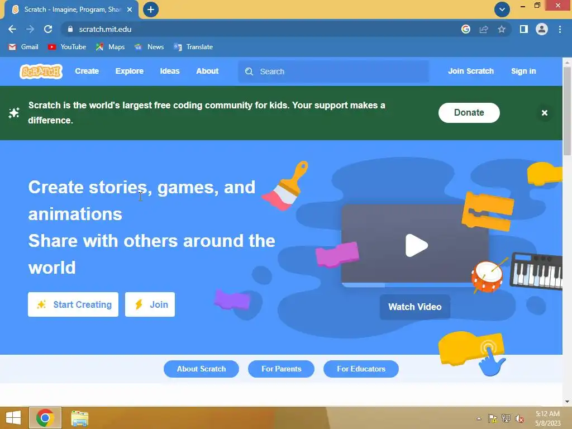Go back using the browser back arrow
572x429 pixels.
point(12,29)
